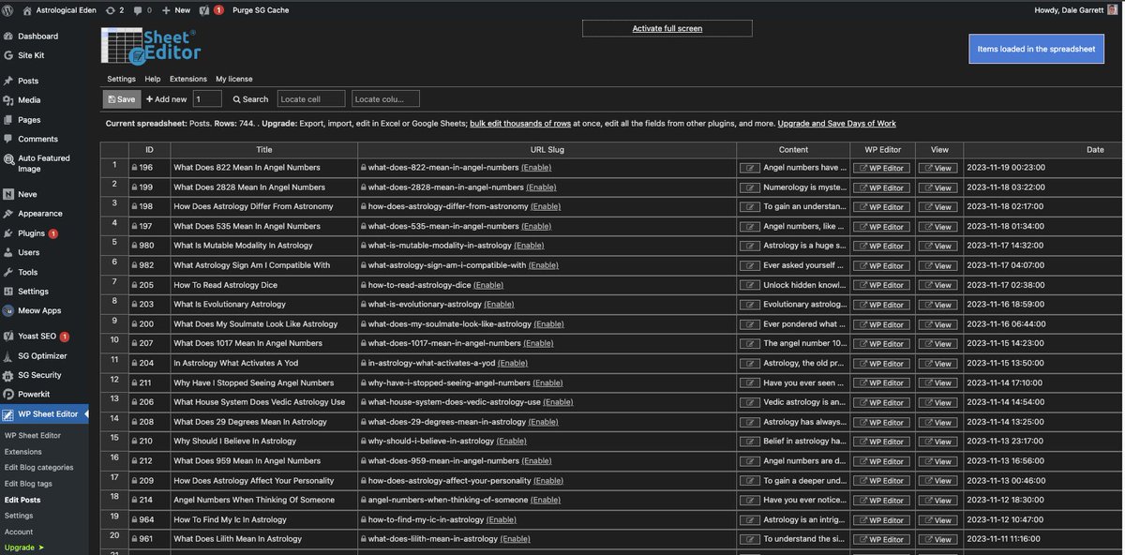Click View button for How To Read Astrology Dice
This screenshot has height=555, width=1125.
pos(937,286)
